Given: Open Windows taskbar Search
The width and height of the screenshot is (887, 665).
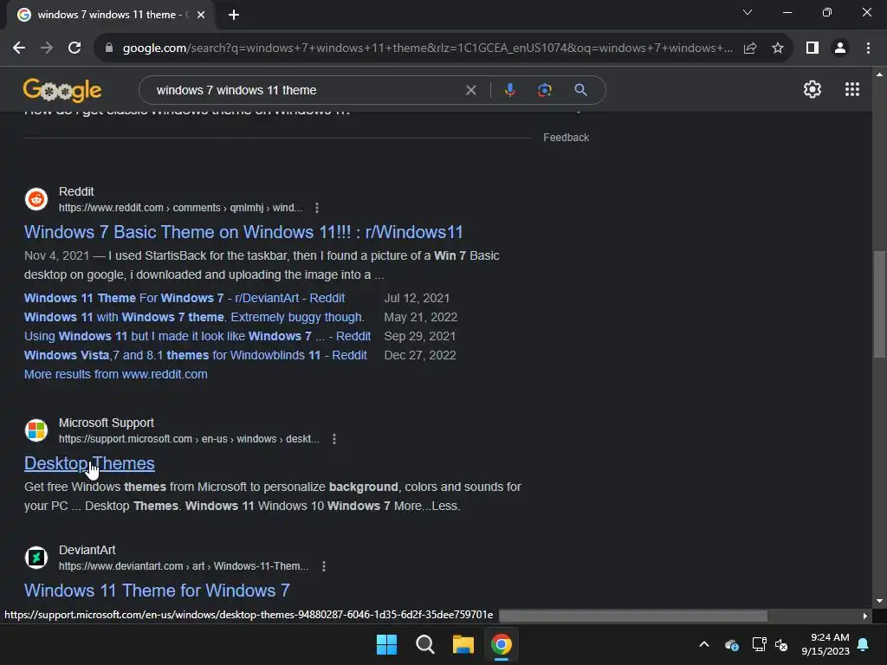Looking at the screenshot, I should coord(424,644).
